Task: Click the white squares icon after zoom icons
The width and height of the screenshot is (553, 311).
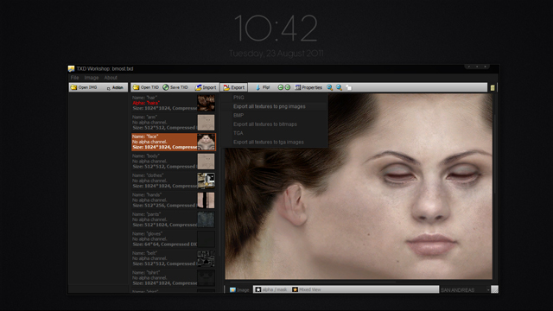Action: point(348,87)
